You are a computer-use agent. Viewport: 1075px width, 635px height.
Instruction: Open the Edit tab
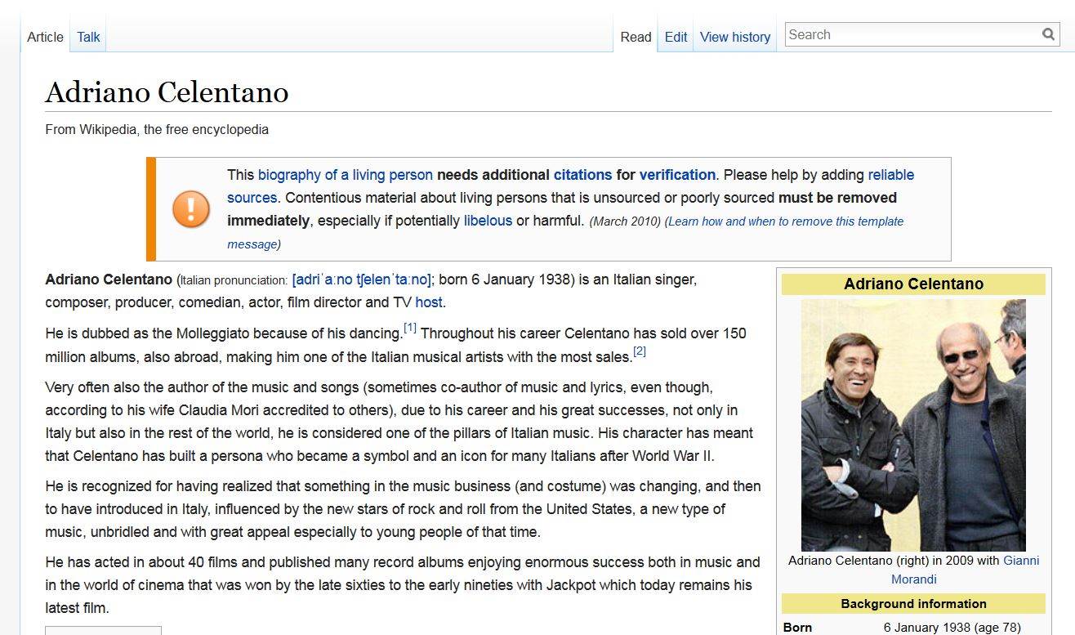pyautogui.click(x=676, y=37)
